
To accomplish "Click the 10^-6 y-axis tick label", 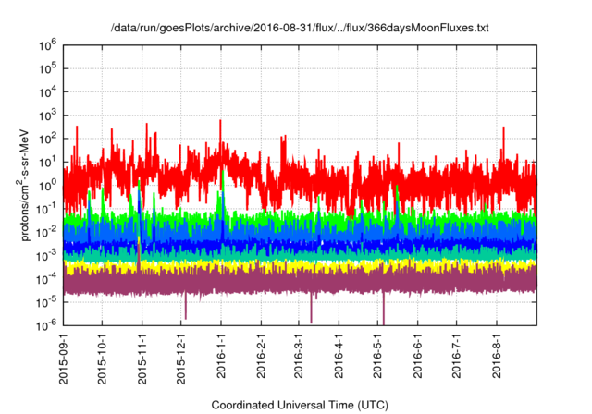I will point(47,325).
